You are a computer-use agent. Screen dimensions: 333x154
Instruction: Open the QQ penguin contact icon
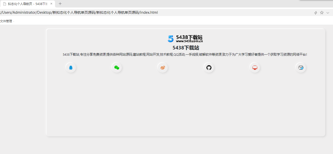click(71, 68)
